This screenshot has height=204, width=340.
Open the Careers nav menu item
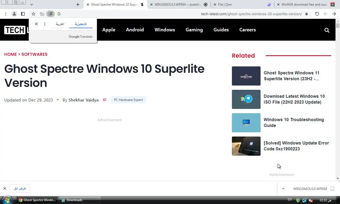point(248,30)
